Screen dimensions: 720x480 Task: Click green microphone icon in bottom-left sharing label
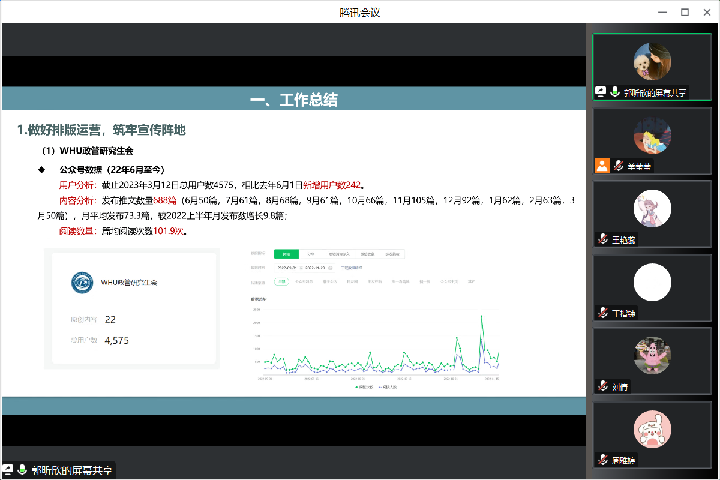pyautogui.click(x=22, y=470)
